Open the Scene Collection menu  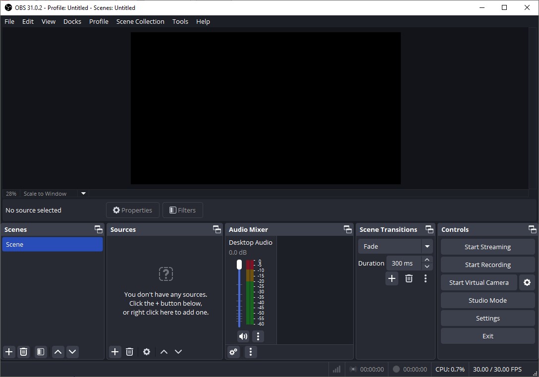140,21
